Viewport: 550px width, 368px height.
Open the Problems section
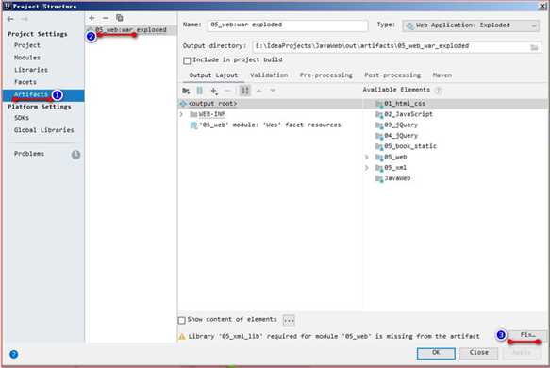click(x=29, y=154)
